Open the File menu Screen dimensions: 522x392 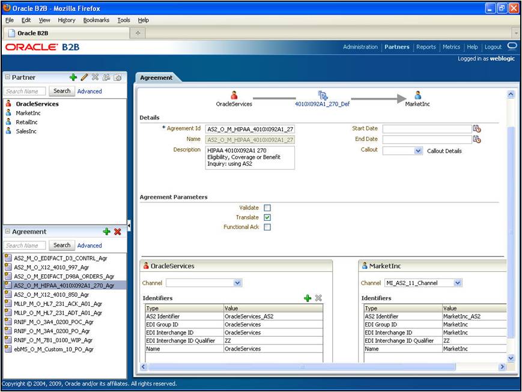[x=10, y=20]
